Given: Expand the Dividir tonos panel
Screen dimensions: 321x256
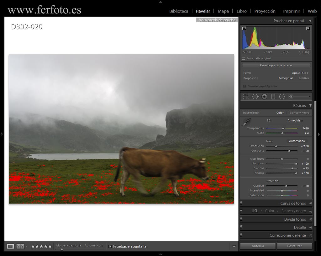Looking at the screenshot, I should coord(311,219).
